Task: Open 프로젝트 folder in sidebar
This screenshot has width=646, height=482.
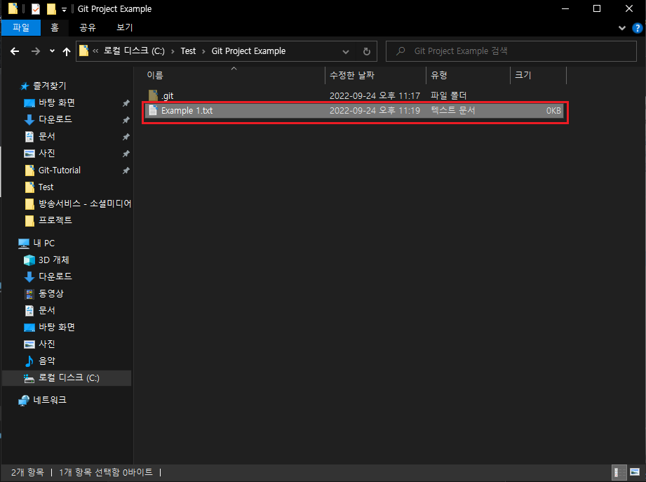Action: click(x=55, y=220)
